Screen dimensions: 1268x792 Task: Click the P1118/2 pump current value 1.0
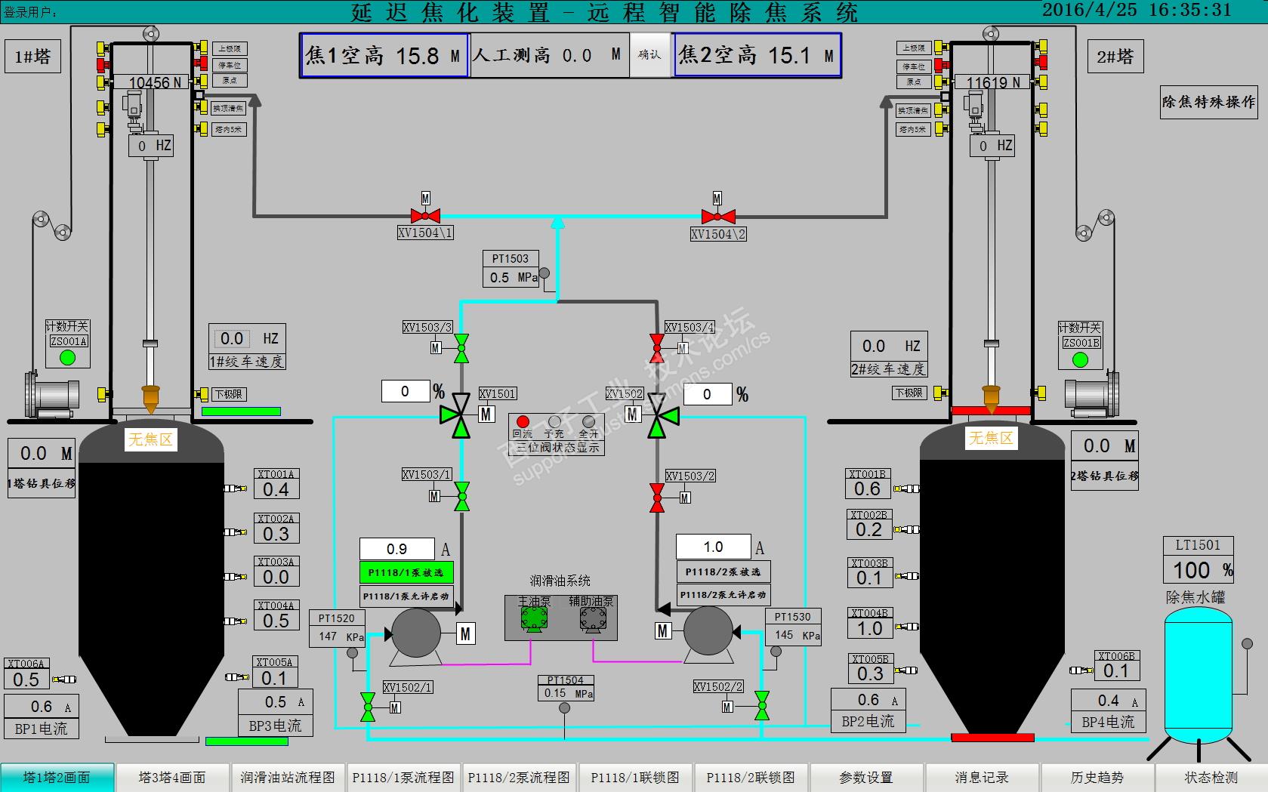[x=714, y=547]
